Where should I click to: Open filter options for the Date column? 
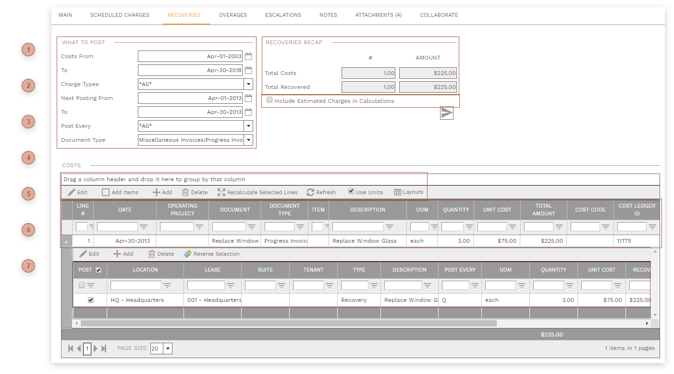pyautogui.click(x=143, y=227)
